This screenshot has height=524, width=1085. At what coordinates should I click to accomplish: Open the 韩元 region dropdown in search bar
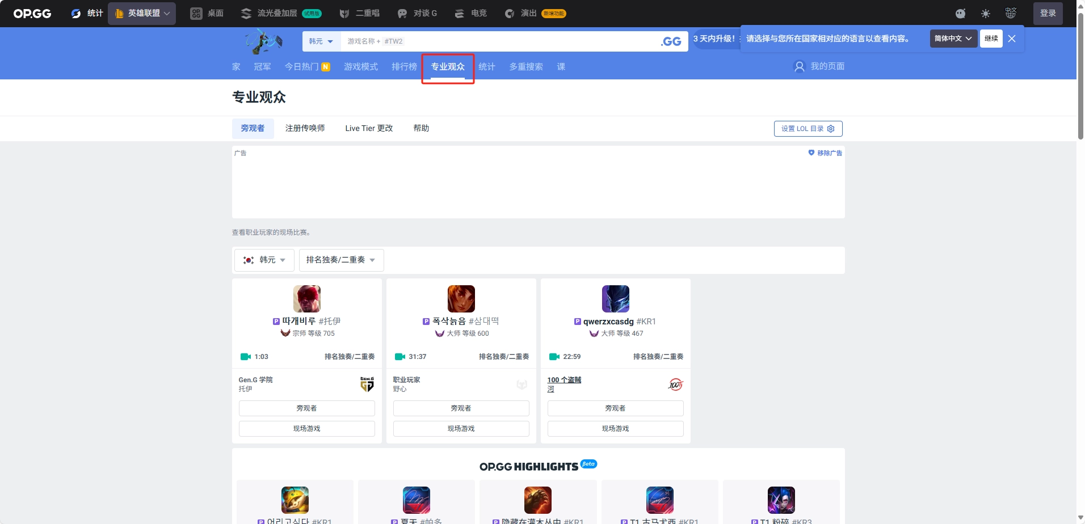[321, 41]
